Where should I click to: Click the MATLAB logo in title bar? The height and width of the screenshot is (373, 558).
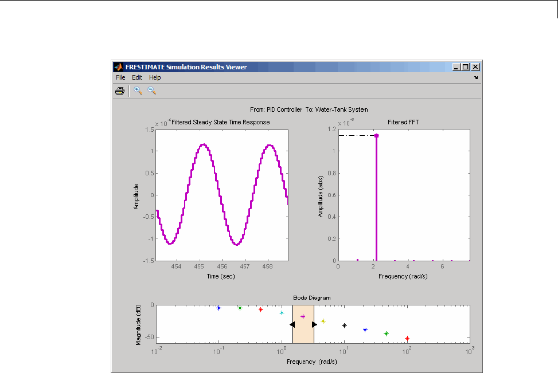click(x=119, y=67)
